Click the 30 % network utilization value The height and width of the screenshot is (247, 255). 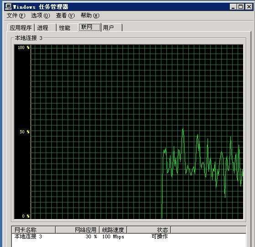point(91,236)
